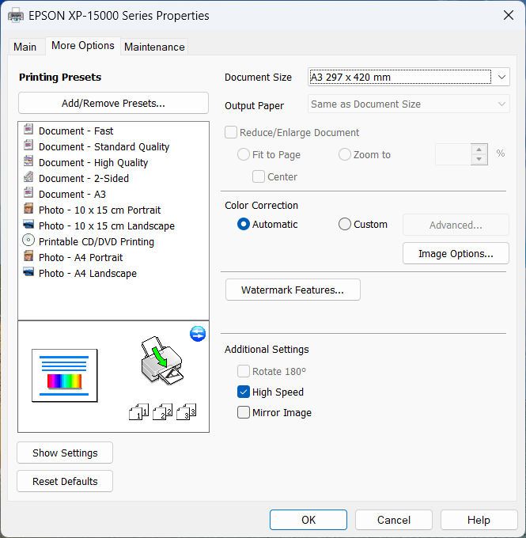Screen dimensions: 526x538
Task: Click the collate copies 3-3 icon
Action: 186,411
